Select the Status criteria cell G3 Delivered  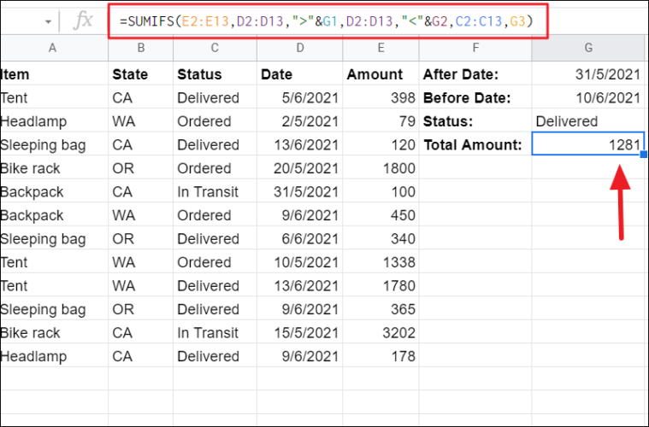[588, 120]
